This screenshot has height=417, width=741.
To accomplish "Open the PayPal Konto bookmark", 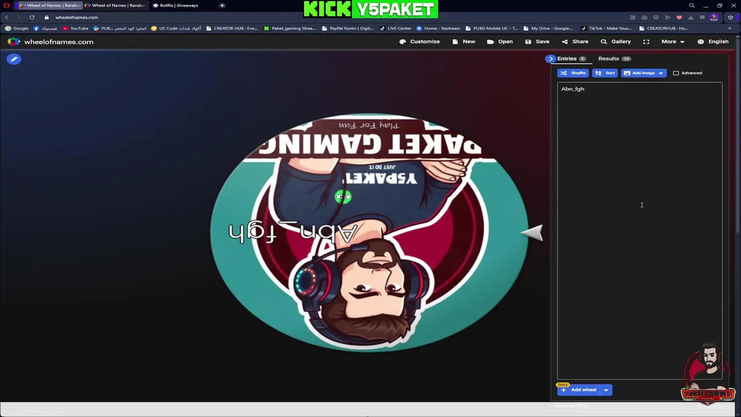I will tap(347, 28).
